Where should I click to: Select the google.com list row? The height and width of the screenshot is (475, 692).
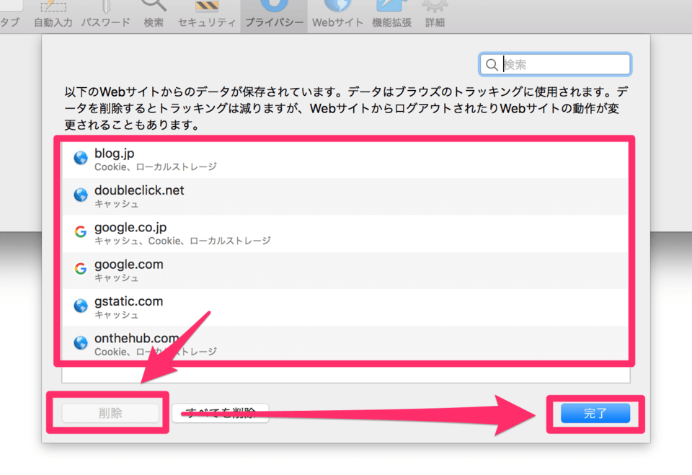(346, 270)
